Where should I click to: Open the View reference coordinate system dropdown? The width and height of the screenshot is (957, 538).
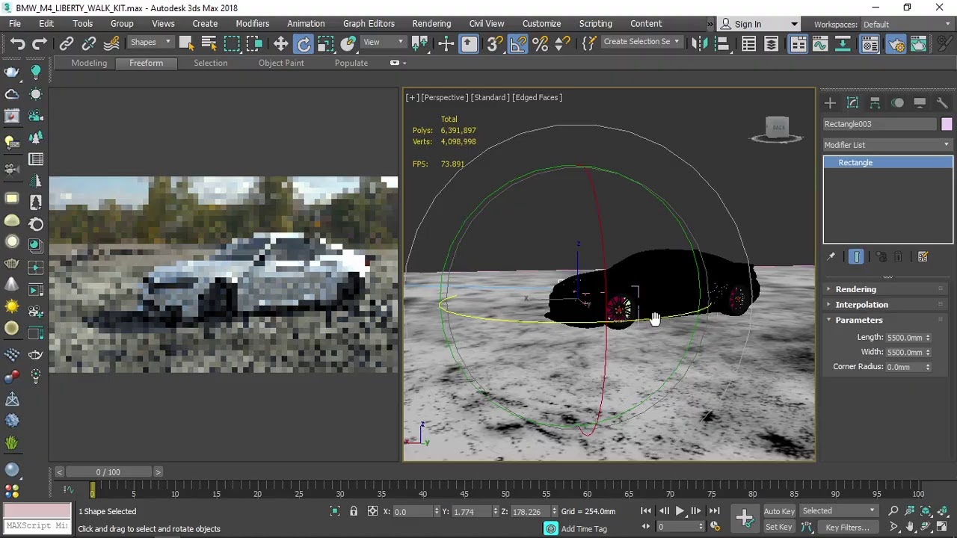coord(384,42)
